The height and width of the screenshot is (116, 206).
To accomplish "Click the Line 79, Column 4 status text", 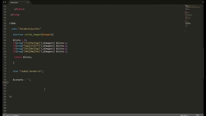I will point(13,115).
